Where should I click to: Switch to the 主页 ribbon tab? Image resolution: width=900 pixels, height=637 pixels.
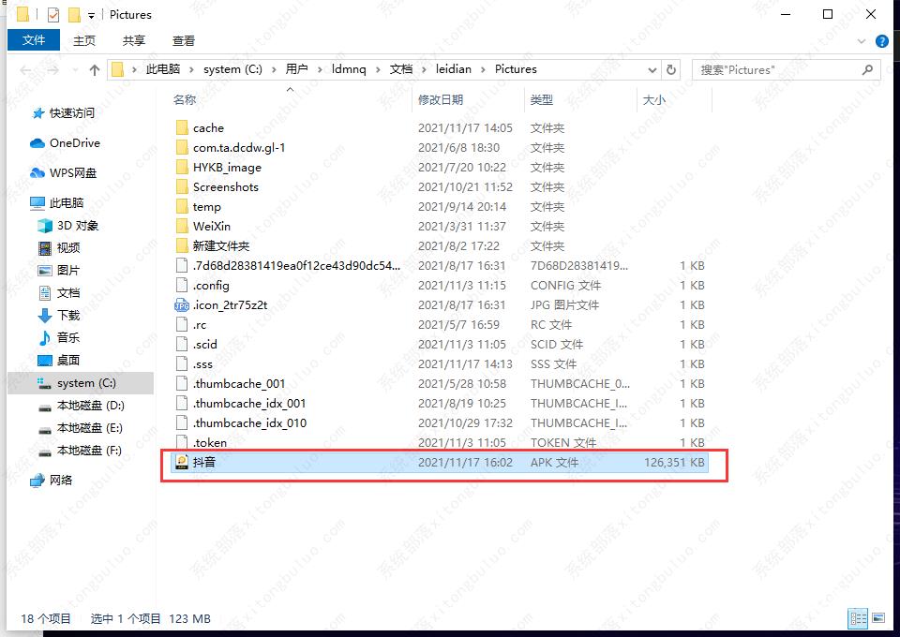(84, 40)
